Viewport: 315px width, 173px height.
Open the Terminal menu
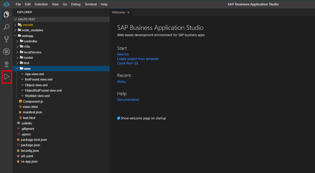click(91, 4)
